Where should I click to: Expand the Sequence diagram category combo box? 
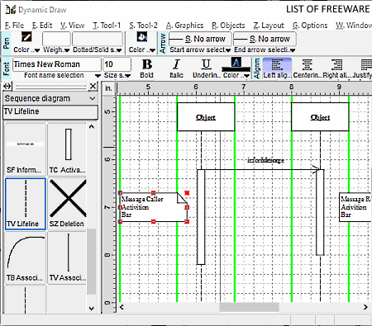click(50, 98)
